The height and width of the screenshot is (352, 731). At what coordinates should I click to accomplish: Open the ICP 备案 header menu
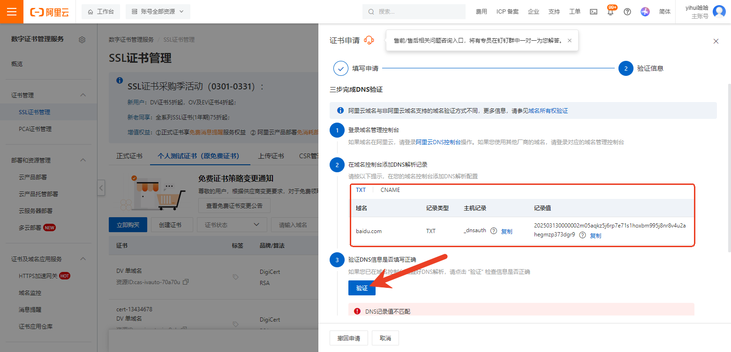[x=507, y=12]
